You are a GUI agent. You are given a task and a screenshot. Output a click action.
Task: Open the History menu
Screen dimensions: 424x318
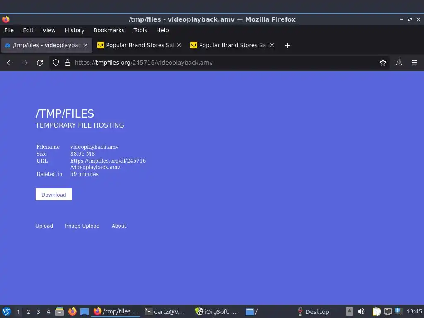point(75,30)
